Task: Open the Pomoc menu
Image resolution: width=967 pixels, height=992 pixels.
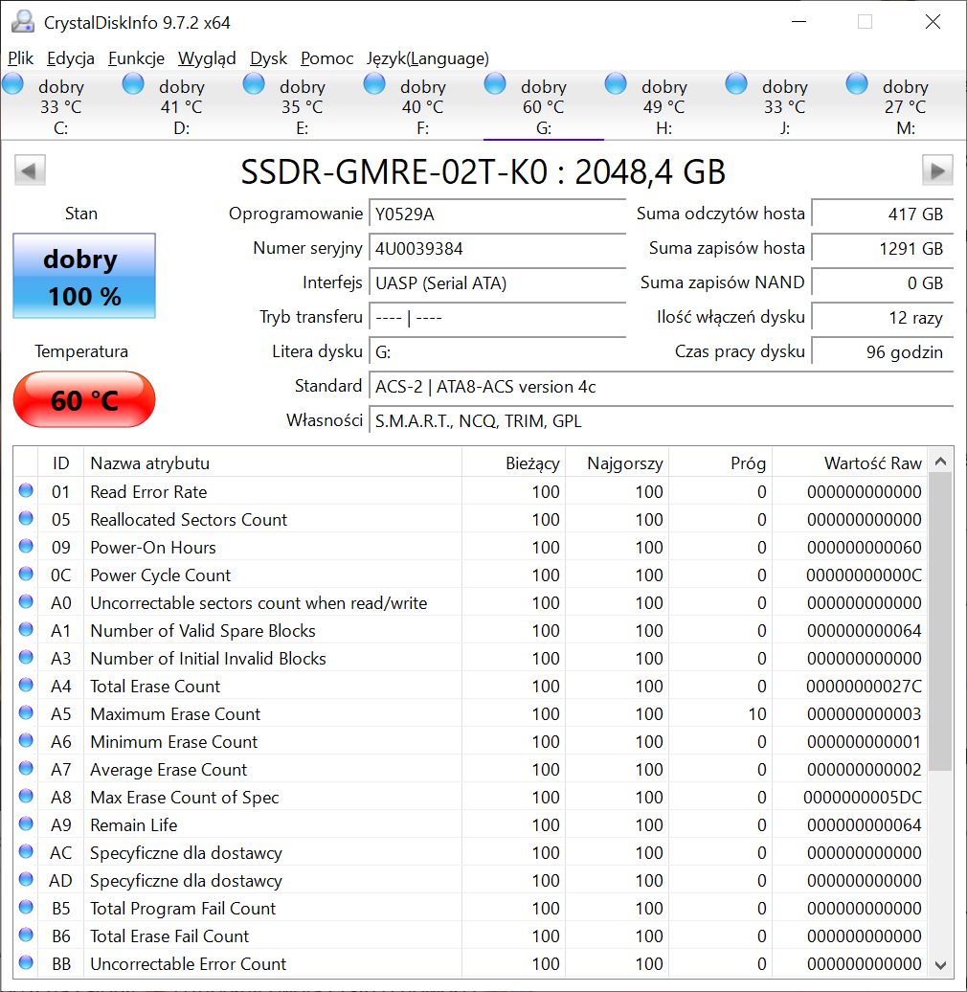Action: (x=326, y=58)
